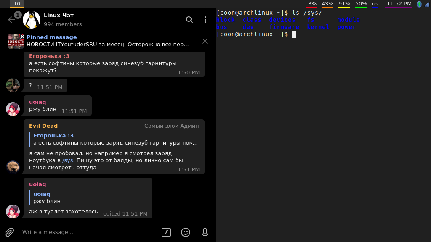
Task: Go back to the chat list
Action: pos(11,20)
